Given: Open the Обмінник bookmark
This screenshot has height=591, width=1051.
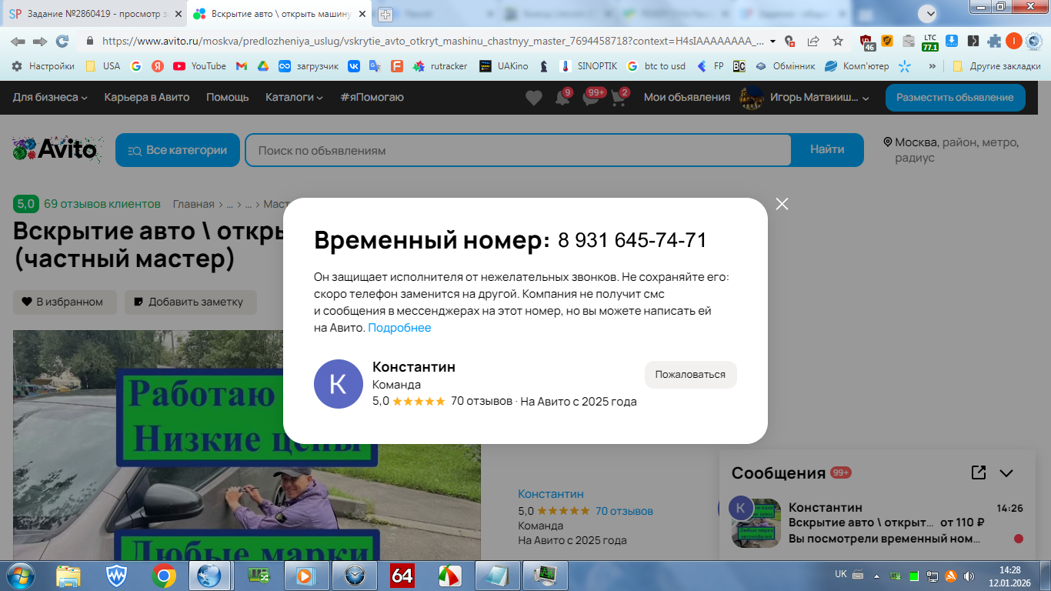Looking at the screenshot, I should [x=785, y=66].
